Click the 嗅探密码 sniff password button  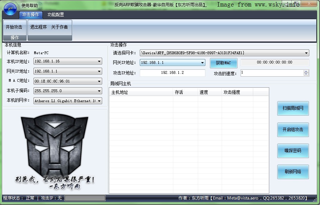click(x=293, y=151)
